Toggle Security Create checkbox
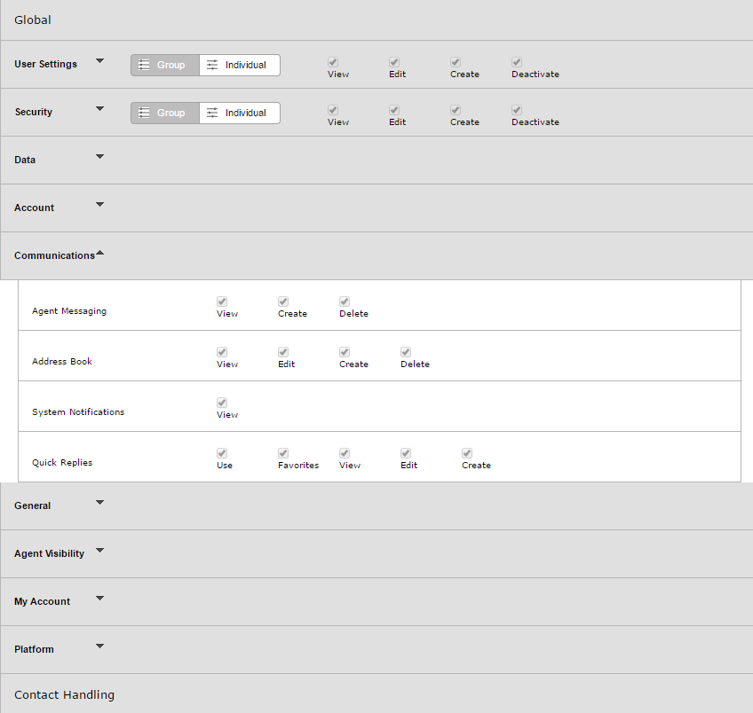 (456, 110)
